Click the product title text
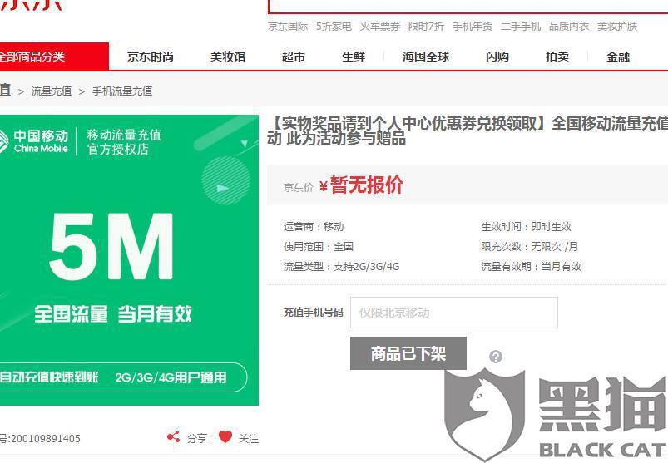This screenshot has height=463, width=668. tap(468, 131)
